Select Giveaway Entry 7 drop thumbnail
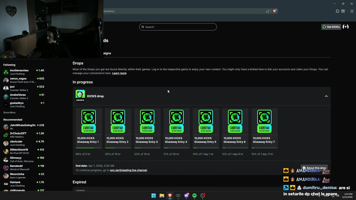 [x=264, y=121]
